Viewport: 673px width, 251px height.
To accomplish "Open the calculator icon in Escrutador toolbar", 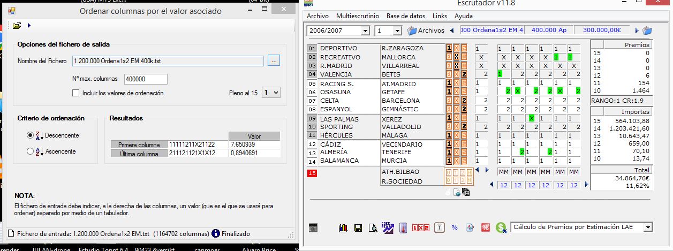I will [x=314, y=227].
